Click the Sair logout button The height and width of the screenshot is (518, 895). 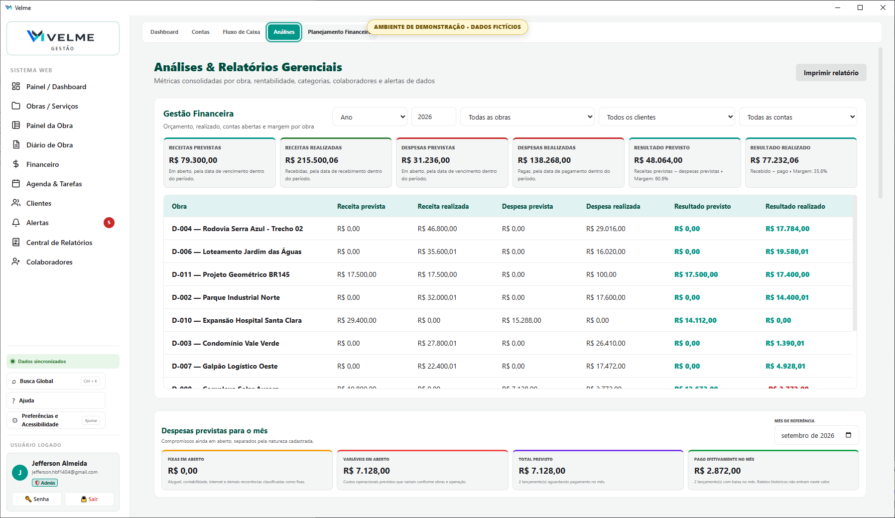89,499
